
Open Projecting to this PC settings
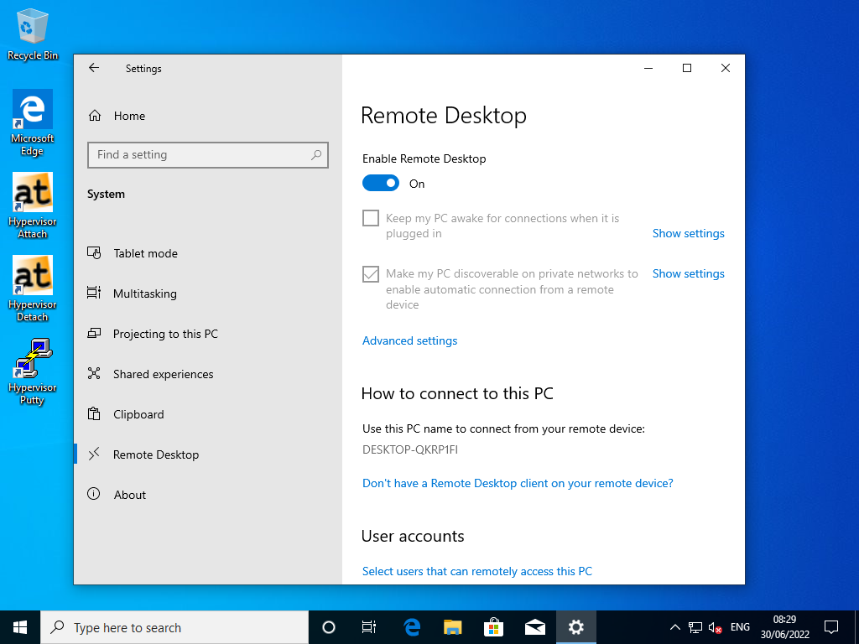pyautogui.click(x=165, y=333)
